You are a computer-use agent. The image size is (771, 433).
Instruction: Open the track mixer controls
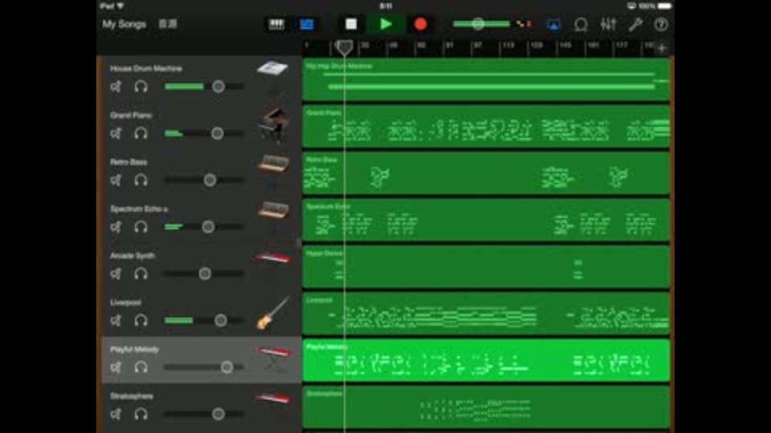click(x=608, y=24)
